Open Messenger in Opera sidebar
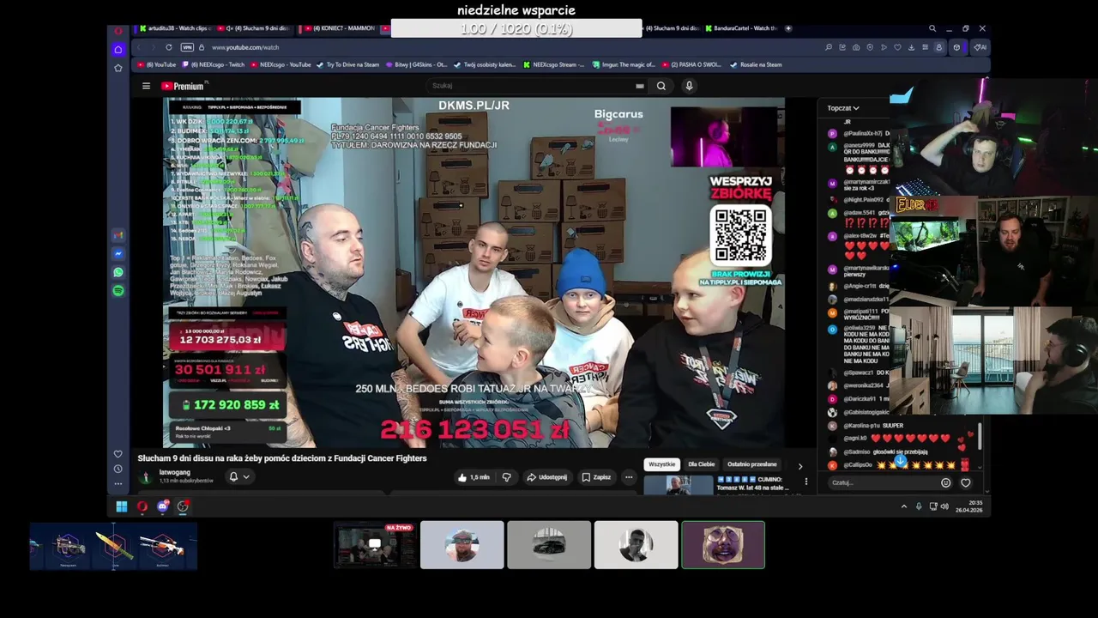The height and width of the screenshot is (618, 1098). 118,254
